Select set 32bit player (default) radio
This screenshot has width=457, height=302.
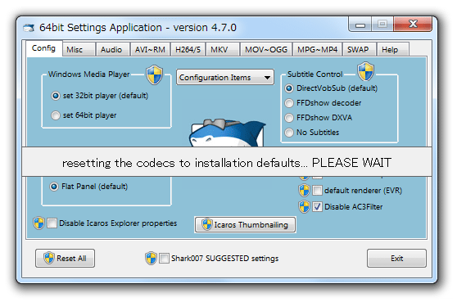[x=56, y=96]
